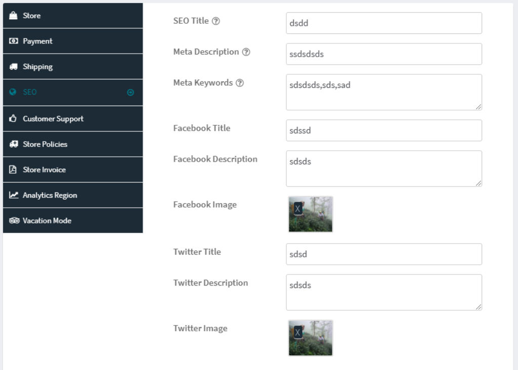Click the Meta Keywords help icon
The image size is (518, 370).
tap(240, 83)
